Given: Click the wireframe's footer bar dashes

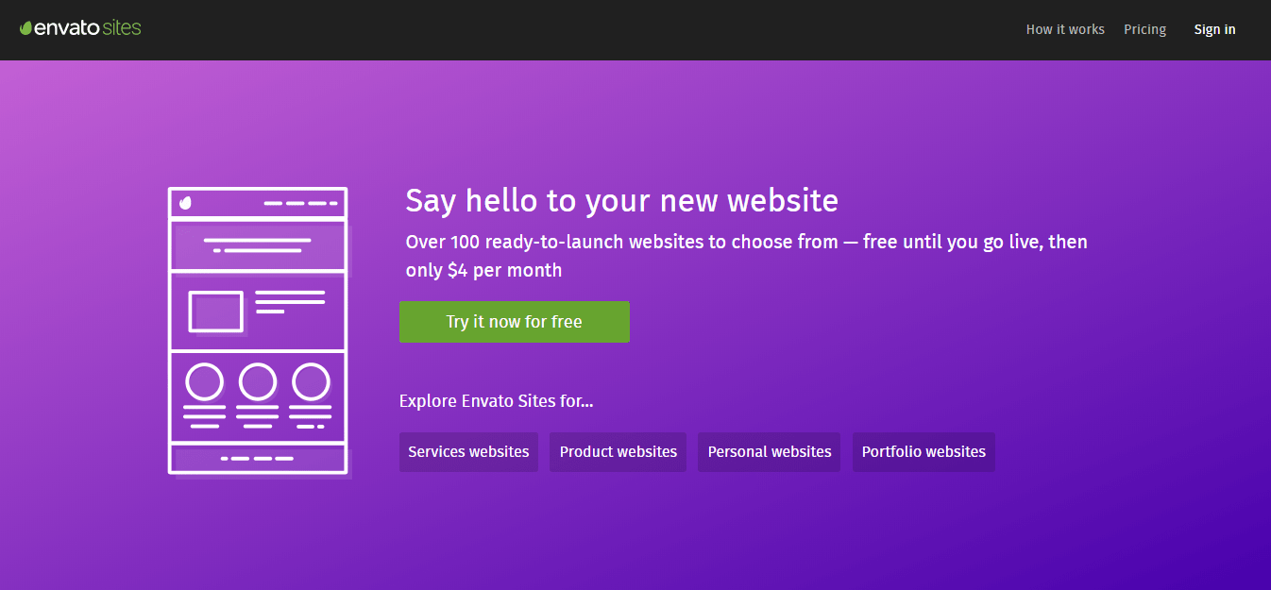Looking at the screenshot, I should click(257, 458).
